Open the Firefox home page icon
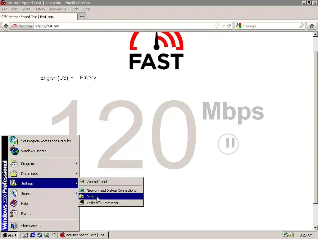 click(x=312, y=26)
